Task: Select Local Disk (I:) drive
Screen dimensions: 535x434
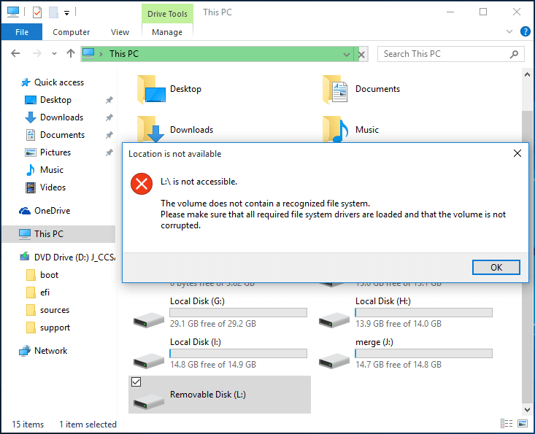Action: 220,353
